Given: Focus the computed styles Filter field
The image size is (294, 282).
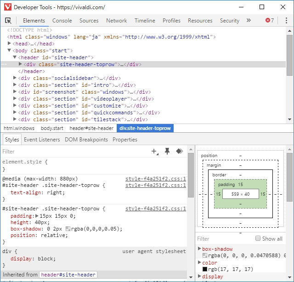Looking at the screenshot, I should tap(225, 239).
